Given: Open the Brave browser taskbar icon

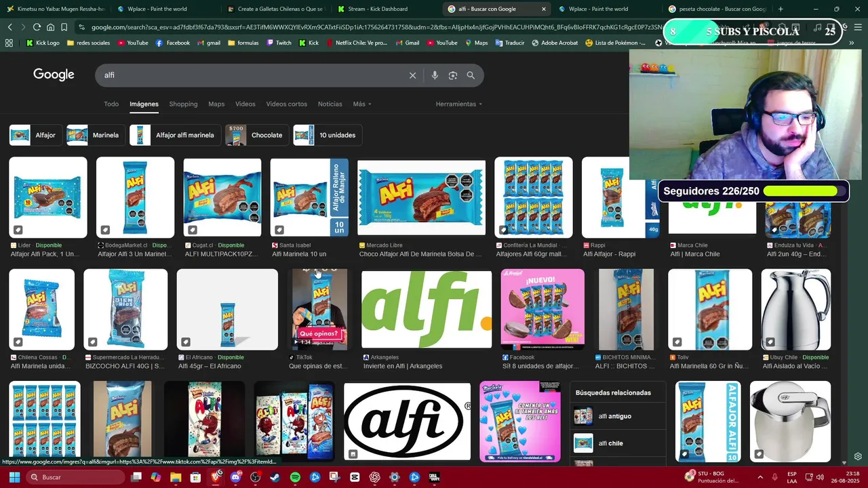Looking at the screenshot, I should (x=216, y=477).
